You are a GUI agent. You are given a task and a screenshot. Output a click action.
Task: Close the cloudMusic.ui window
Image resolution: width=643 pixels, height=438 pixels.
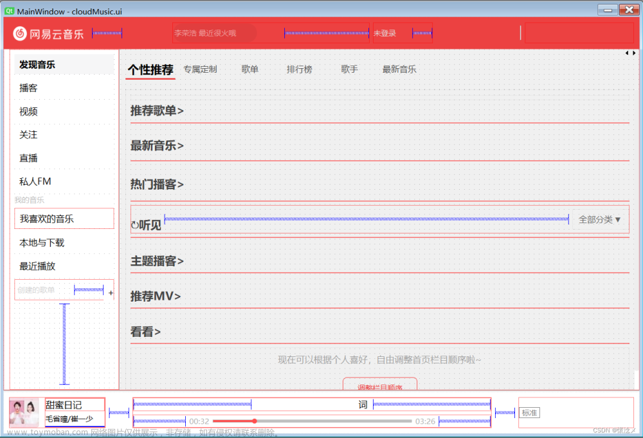(629, 10)
